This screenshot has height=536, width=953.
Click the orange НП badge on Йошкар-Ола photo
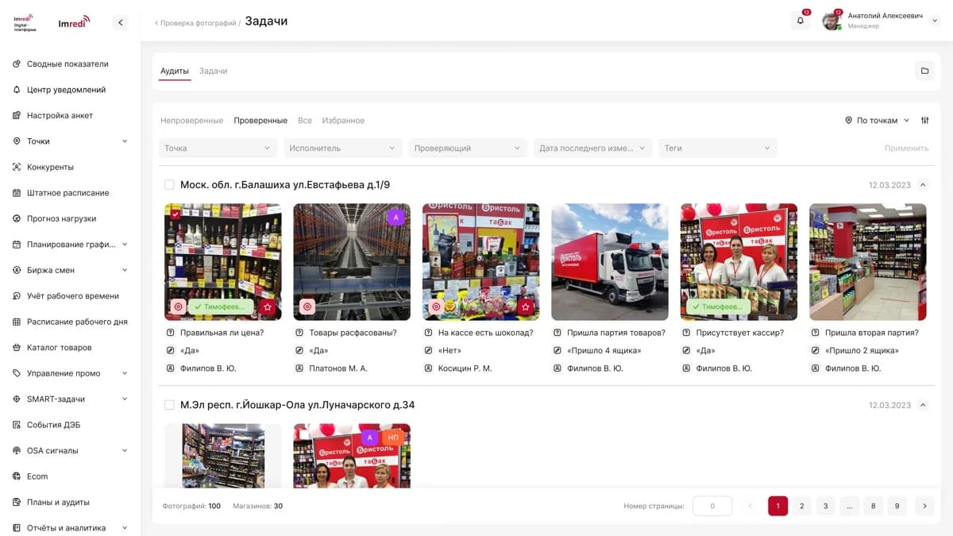pos(393,438)
